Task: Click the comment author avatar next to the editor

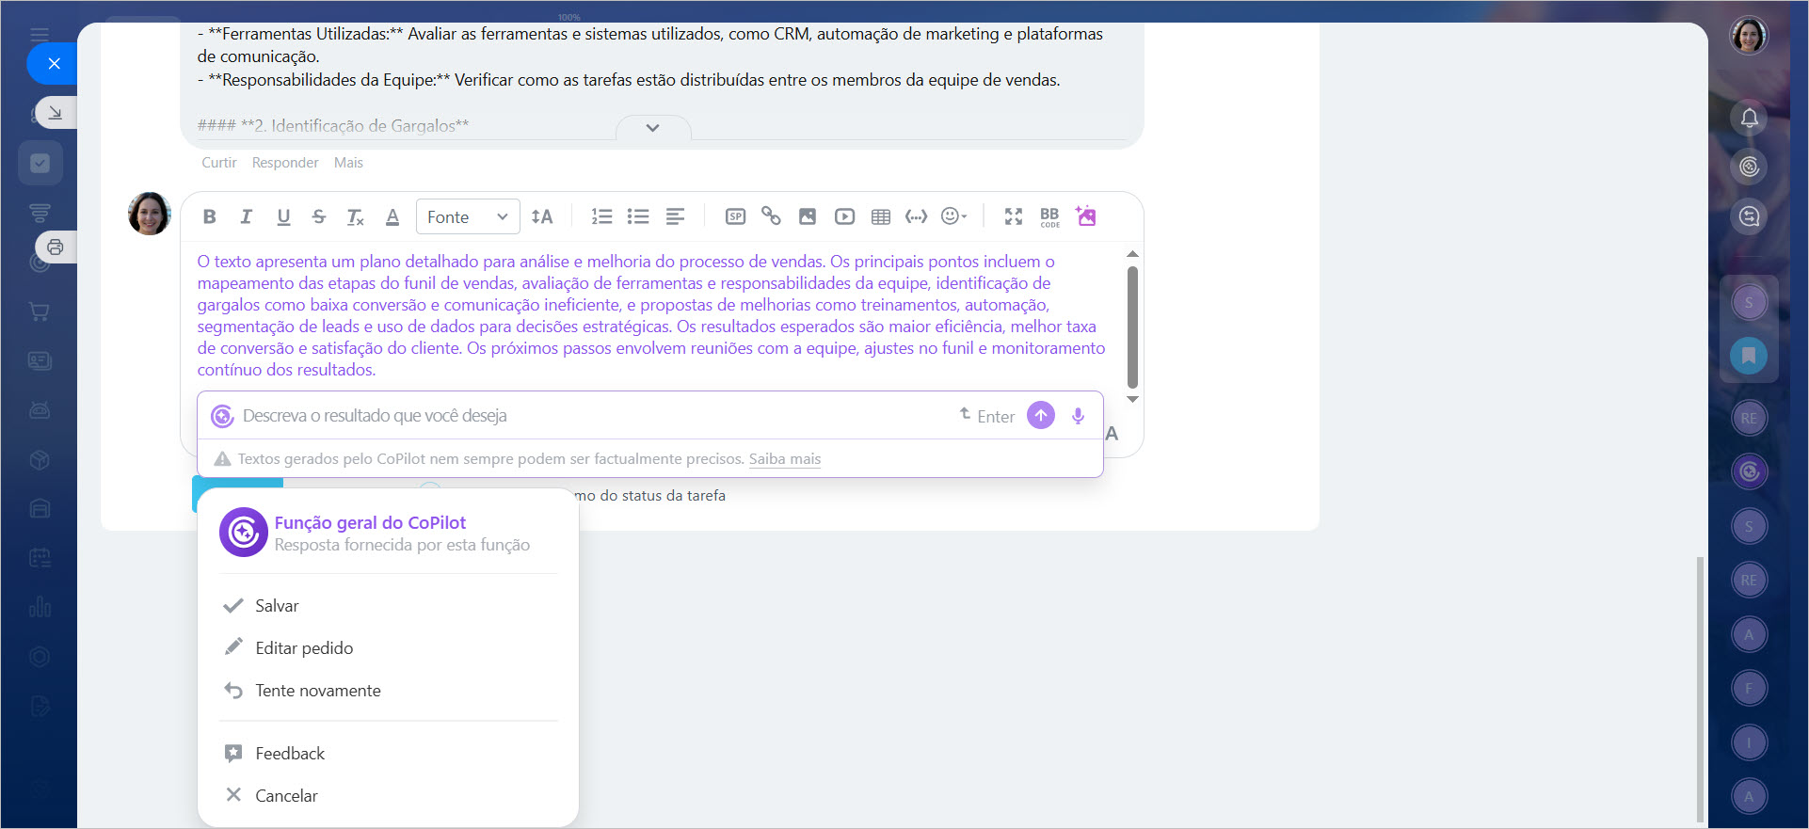Action: click(x=150, y=214)
